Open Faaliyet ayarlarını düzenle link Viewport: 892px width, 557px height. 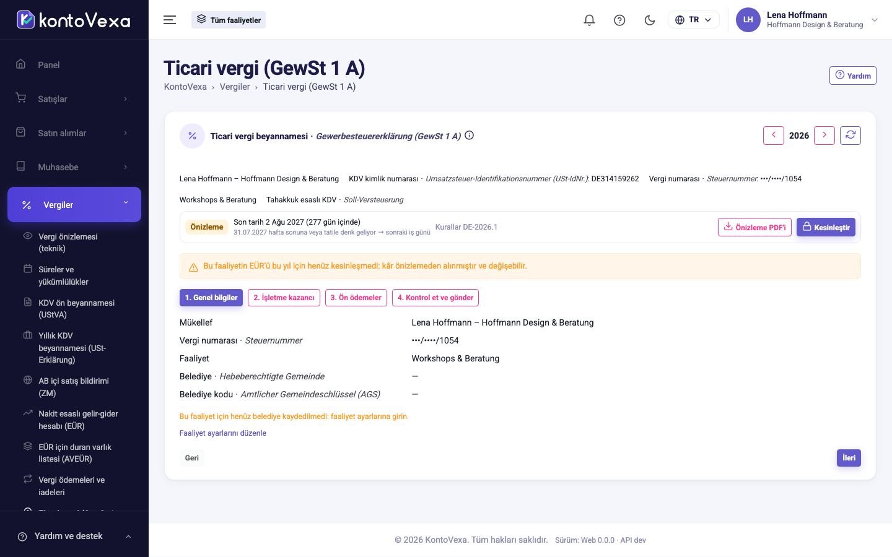[223, 433]
